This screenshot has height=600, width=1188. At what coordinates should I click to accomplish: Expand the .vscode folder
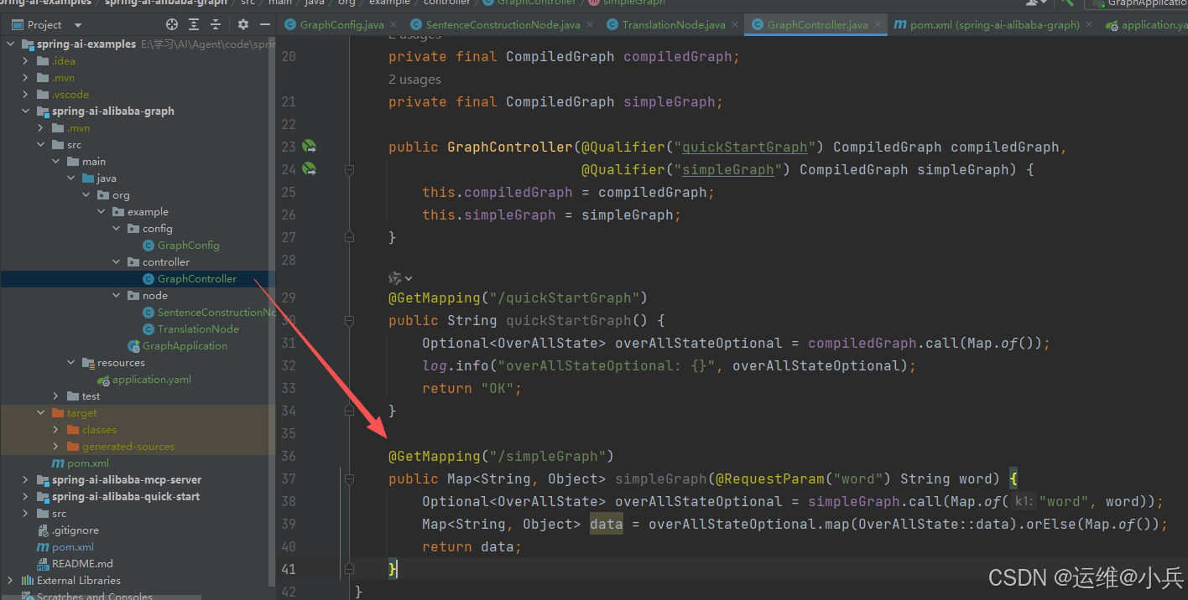(x=25, y=95)
